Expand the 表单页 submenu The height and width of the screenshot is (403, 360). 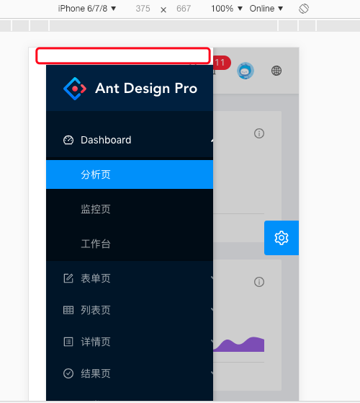(x=130, y=278)
